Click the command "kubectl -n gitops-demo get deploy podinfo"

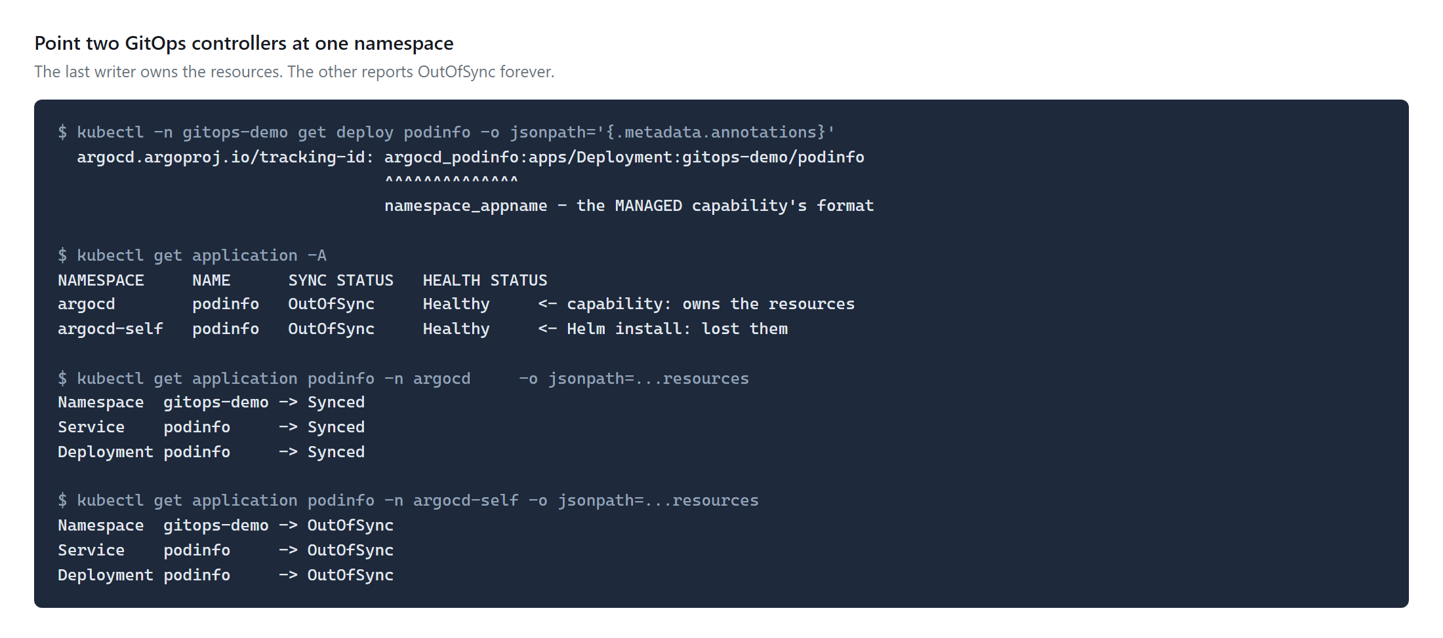click(274, 132)
